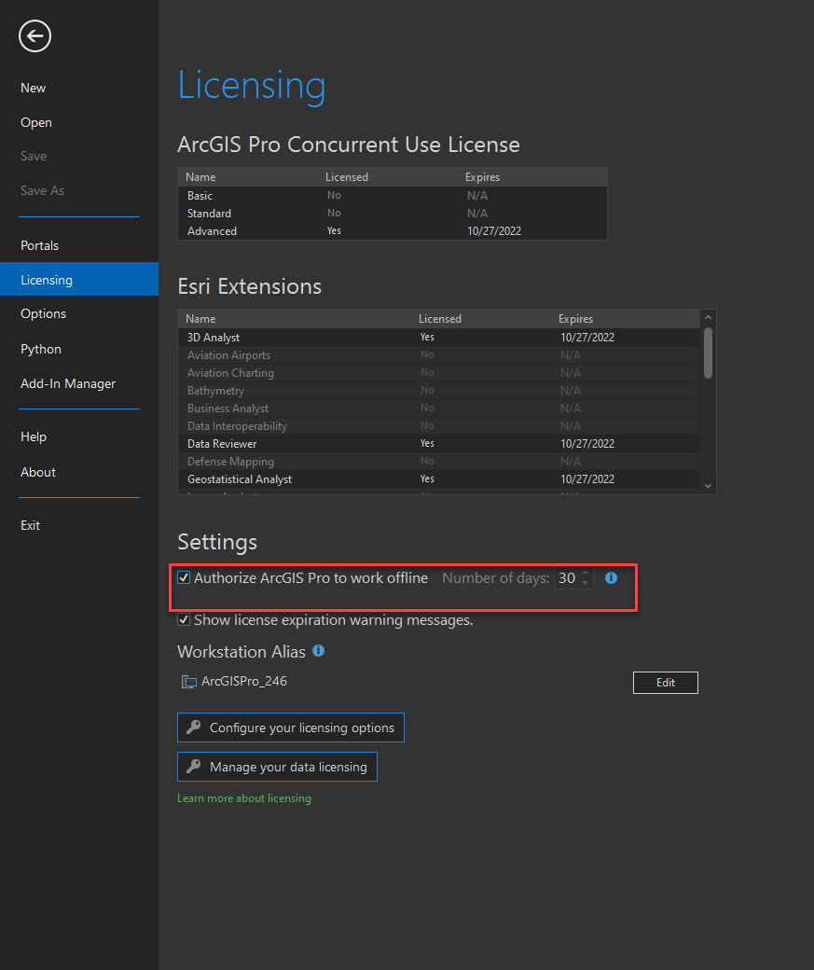814x970 pixels.
Task: Increase number of days with up arrow
Action: coord(586,573)
